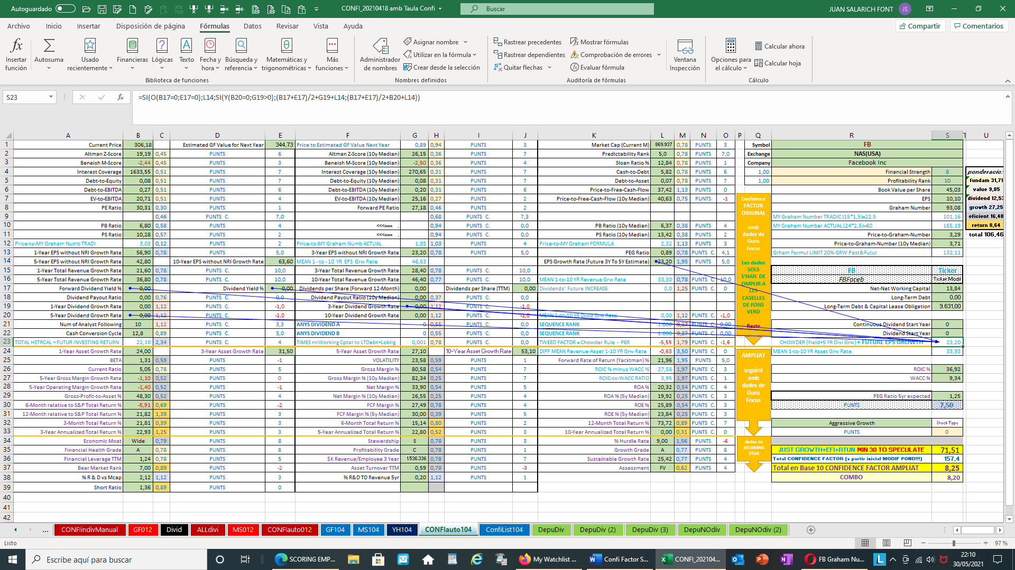Image resolution: width=1015 pixels, height=570 pixels.
Task: Select the DepuDiv sheet tab
Action: click(x=551, y=529)
